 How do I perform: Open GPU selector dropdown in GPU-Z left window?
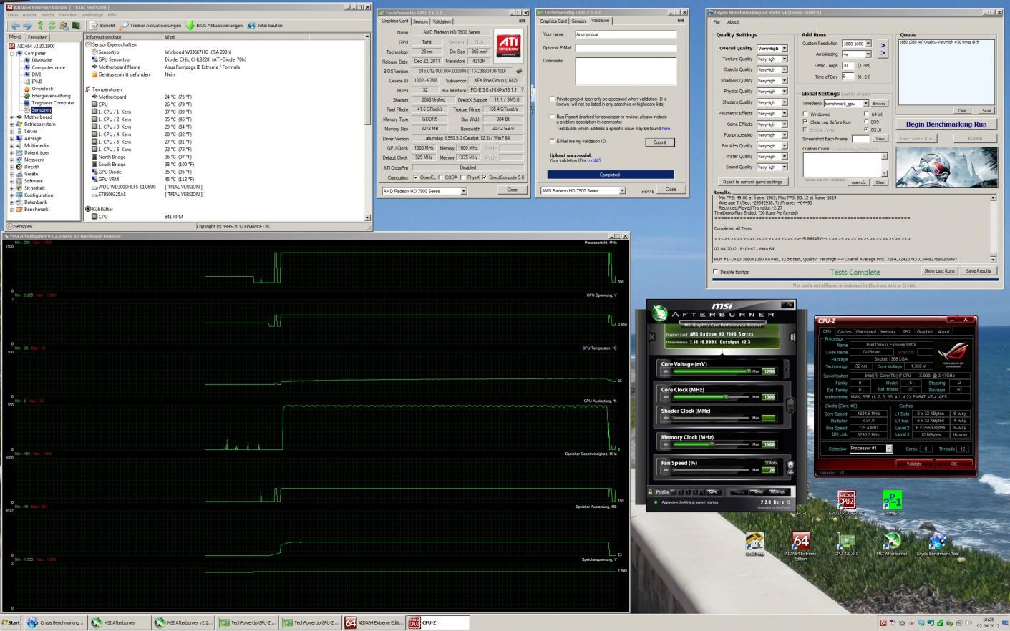coord(463,191)
